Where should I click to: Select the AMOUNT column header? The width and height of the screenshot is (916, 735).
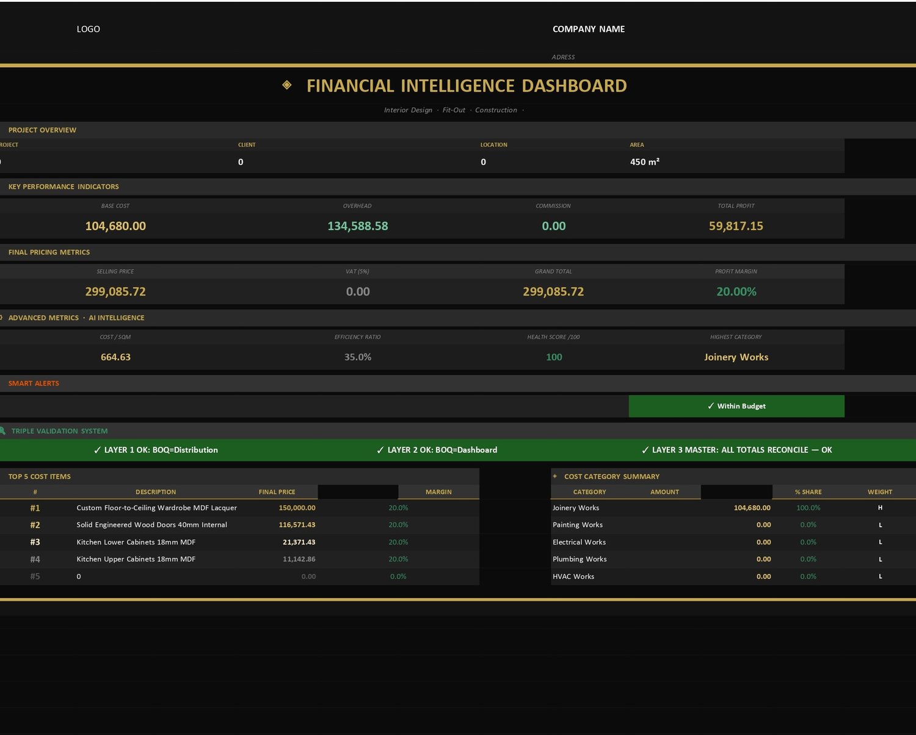coord(664,492)
